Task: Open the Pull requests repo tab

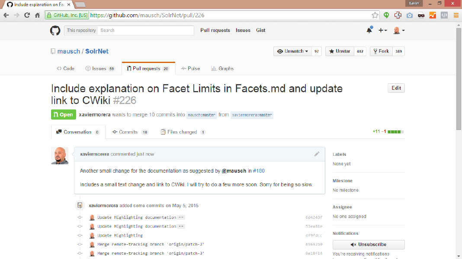Action: point(148,69)
